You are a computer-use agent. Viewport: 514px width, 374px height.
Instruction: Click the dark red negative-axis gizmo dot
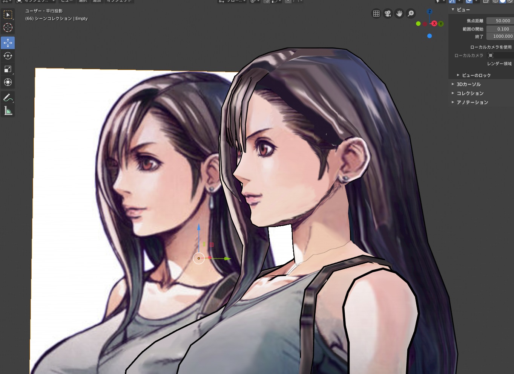(x=425, y=24)
